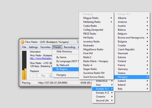The image size is (152, 108).
Task: Expand Magyar Radio submenu
Action: 96,18
